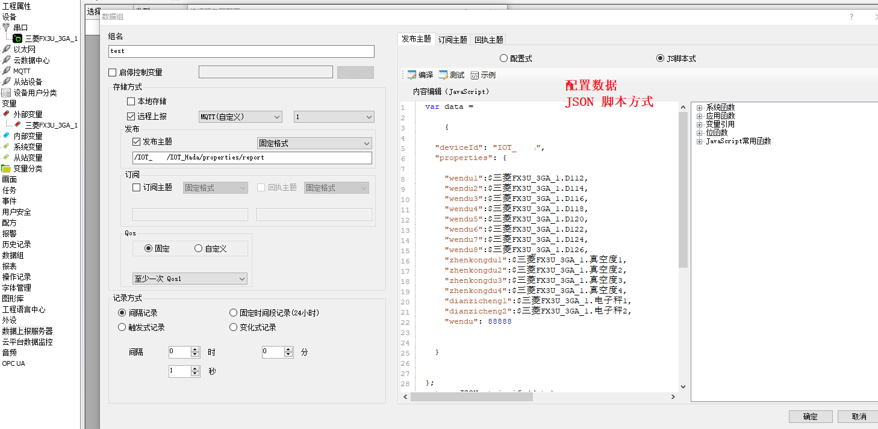878x429 pixels.
Task: Click the 测试 test toolbar icon
Action: (443, 75)
